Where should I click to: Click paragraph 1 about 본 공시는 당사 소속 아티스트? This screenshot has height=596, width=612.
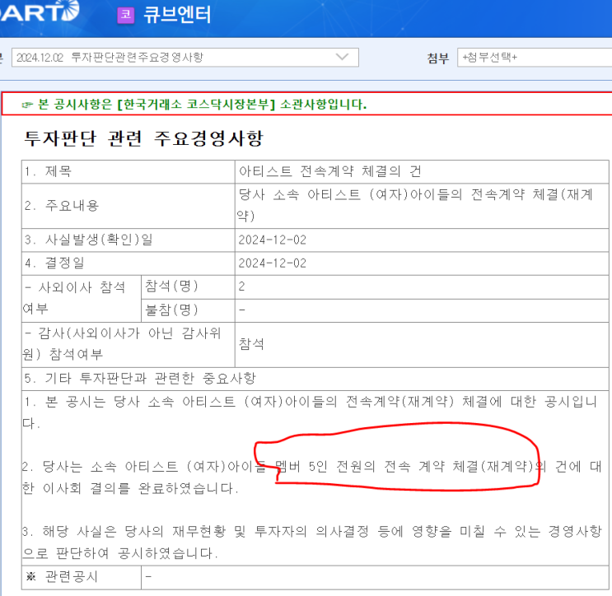point(311,412)
